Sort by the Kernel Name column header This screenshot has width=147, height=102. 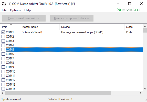coord(40,27)
